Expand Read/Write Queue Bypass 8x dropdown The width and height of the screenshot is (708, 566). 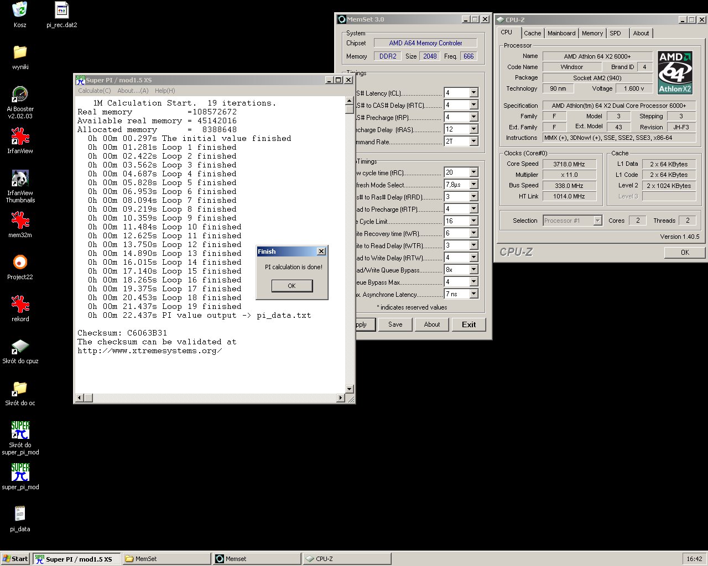(x=474, y=270)
